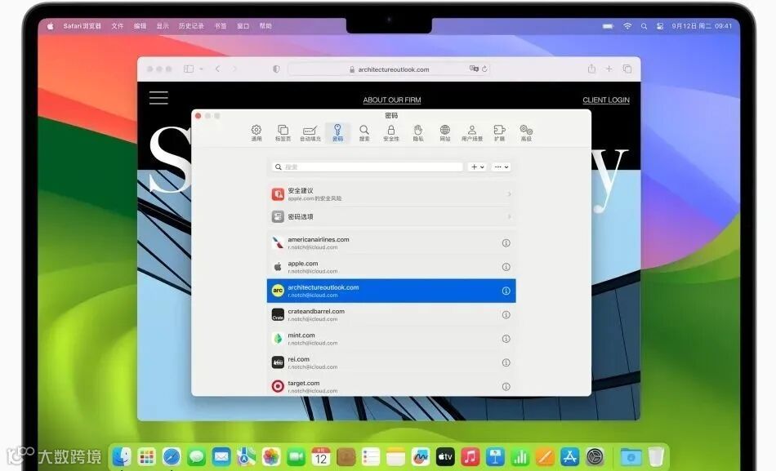The image size is (776, 471).
Task: Open a new tab with plus icon
Action: click(609, 69)
